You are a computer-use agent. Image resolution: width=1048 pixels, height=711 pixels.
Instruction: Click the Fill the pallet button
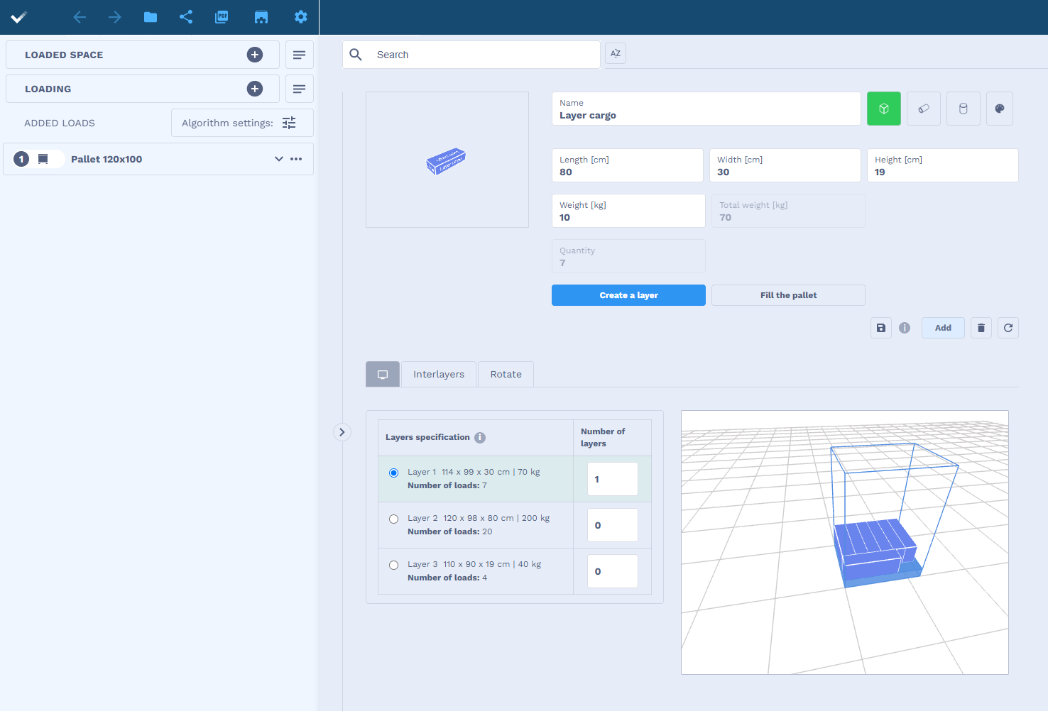click(x=788, y=295)
